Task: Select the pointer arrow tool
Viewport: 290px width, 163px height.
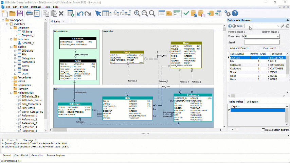Action: tap(98, 13)
